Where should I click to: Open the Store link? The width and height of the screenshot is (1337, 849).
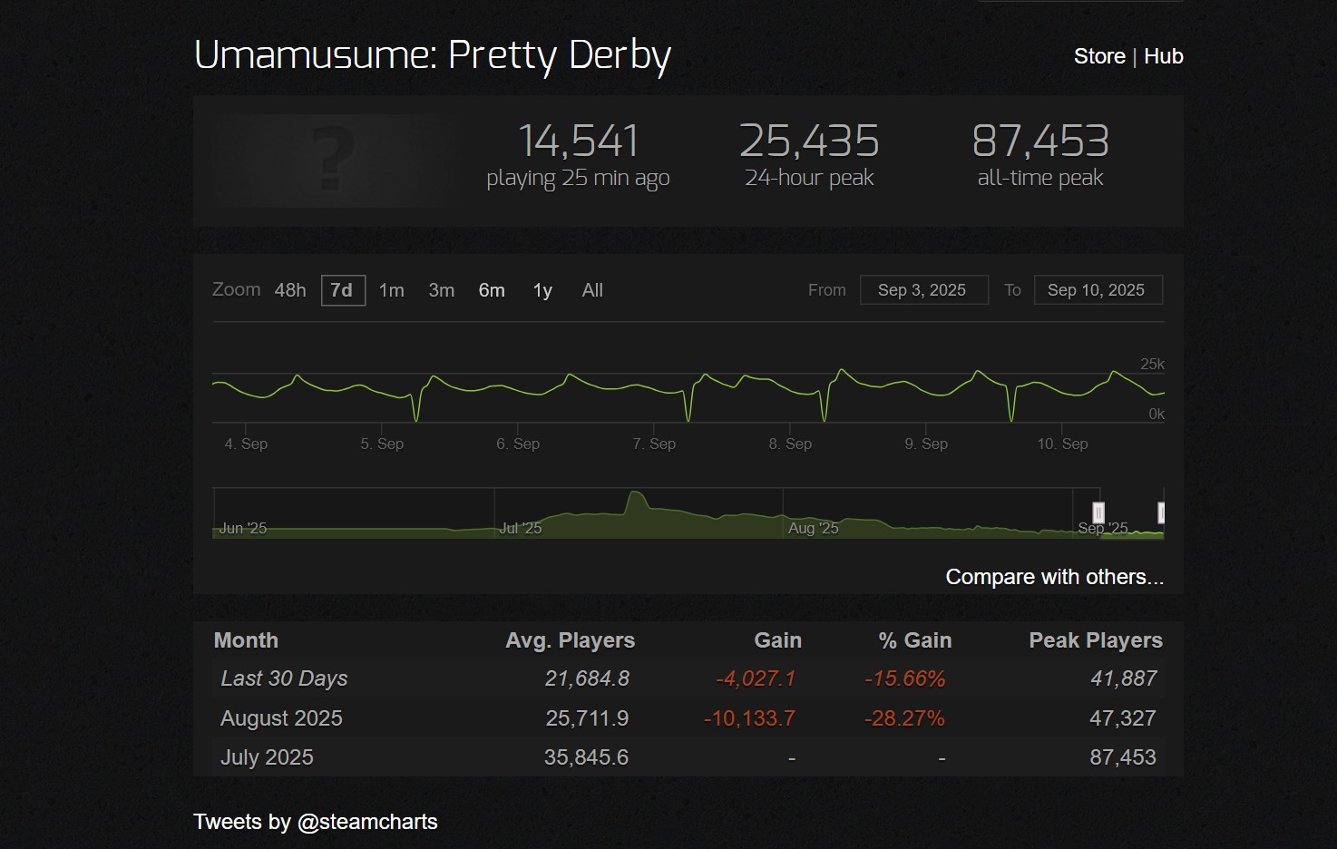tap(1099, 56)
